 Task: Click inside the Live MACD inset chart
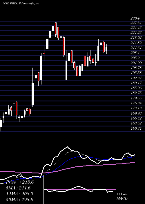click(80, 189)
